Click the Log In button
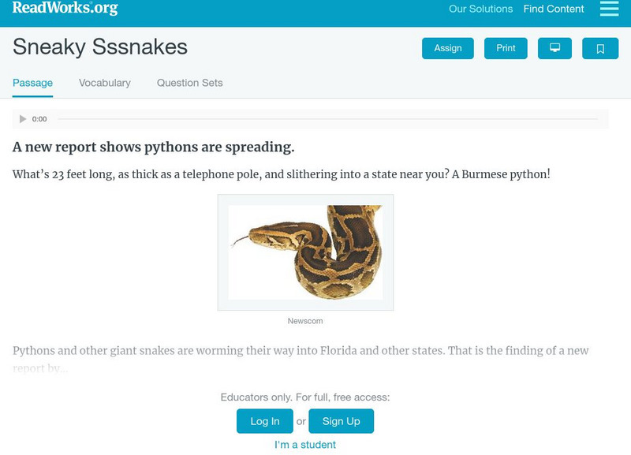The height and width of the screenshot is (455, 631). coord(265,421)
